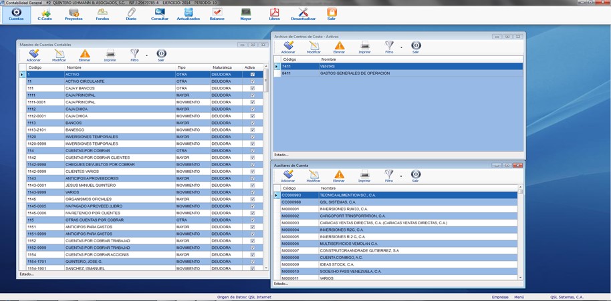Select account row CHEQUES DEVUELTOS POR COBRAR
Viewport: 611px width, 301px height.
(x=142, y=164)
